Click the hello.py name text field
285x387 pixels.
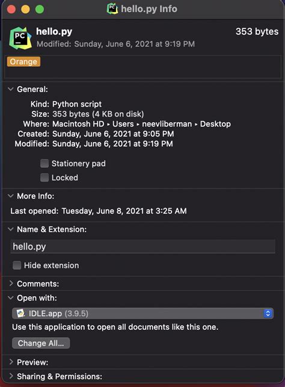142,246
